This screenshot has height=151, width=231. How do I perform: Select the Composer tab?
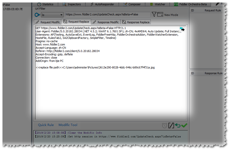coord(132,4)
